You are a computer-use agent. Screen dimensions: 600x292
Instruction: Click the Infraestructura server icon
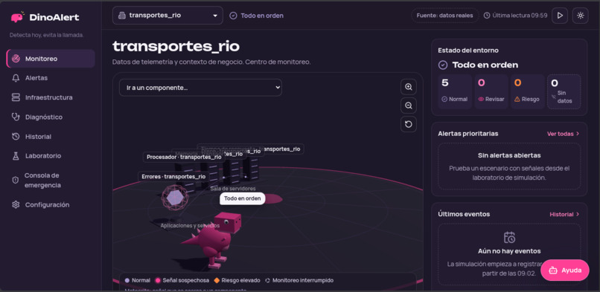(16, 97)
